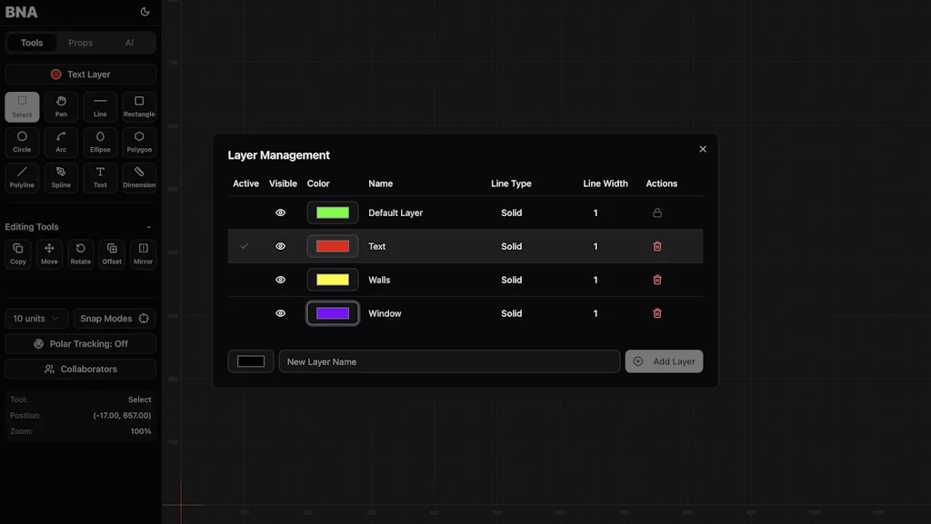Hide the Default Layer visibility
Screen dimensions: 931x524
pyautogui.click(x=281, y=213)
